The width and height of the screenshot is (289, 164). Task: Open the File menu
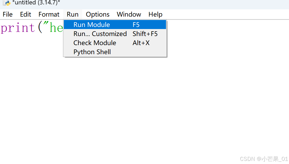tap(8, 14)
